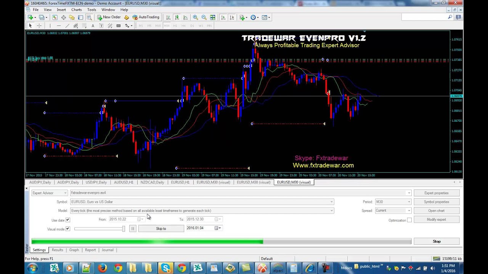Screen dimensions: 488x274
Task: Switch chart to line chart style
Action: click(185, 17)
